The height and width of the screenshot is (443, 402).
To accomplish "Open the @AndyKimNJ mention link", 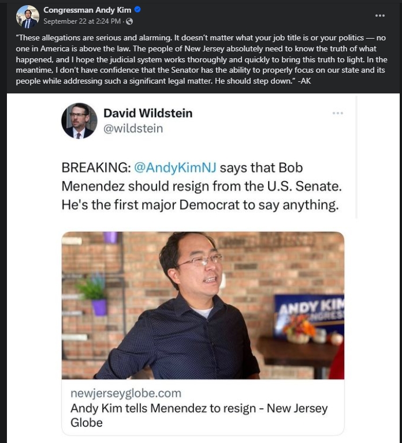I will tap(175, 167).
